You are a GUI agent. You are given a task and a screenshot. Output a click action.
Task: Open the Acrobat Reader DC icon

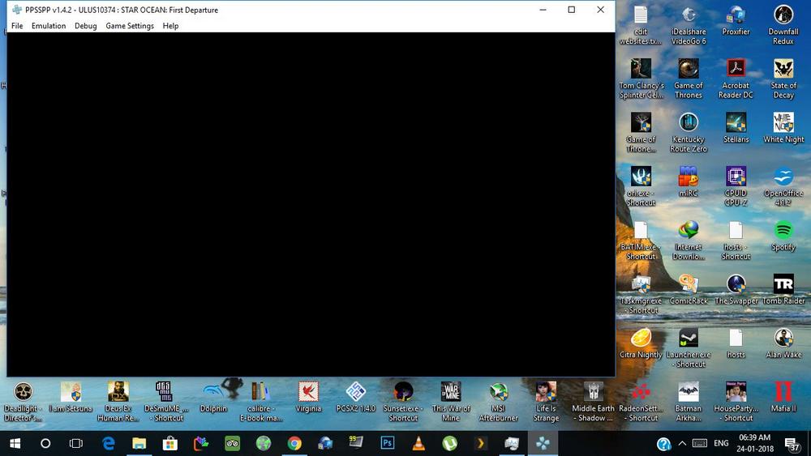point(736,69)
